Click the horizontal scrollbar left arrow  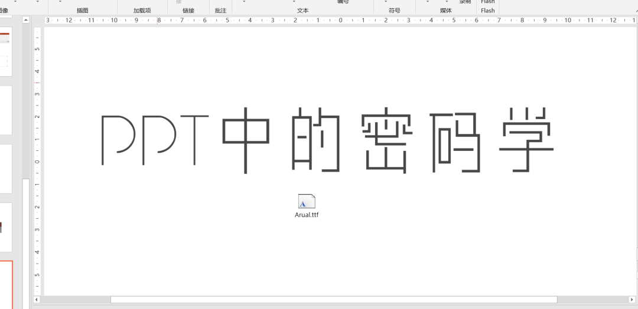pyautogui.click(x=37, y=300)
